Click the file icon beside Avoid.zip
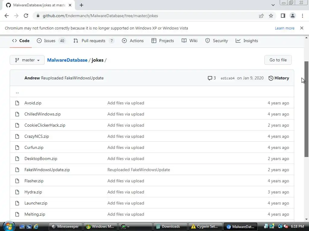309x231 pixels. click(17, 103)
